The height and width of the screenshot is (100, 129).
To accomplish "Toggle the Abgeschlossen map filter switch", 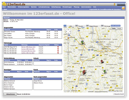I will tap(86, 26).
